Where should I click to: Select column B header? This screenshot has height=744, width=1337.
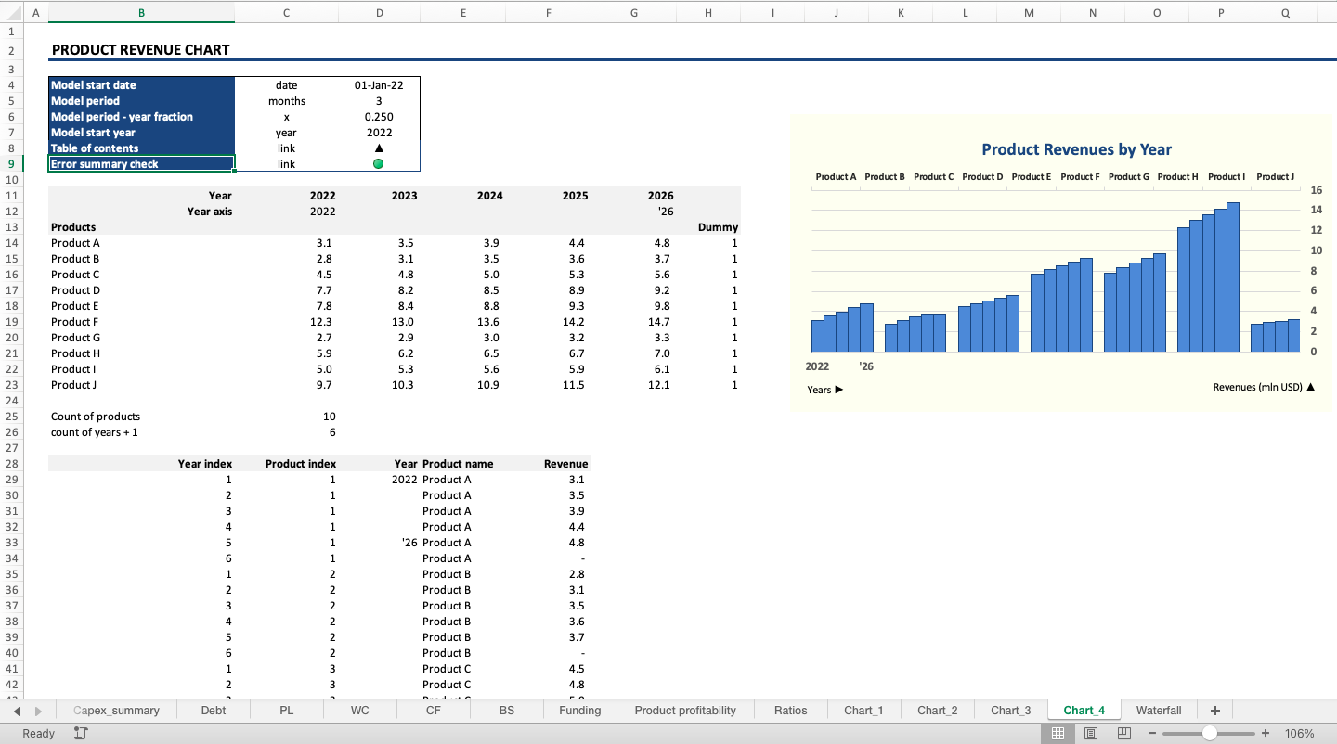click(141, 13)
